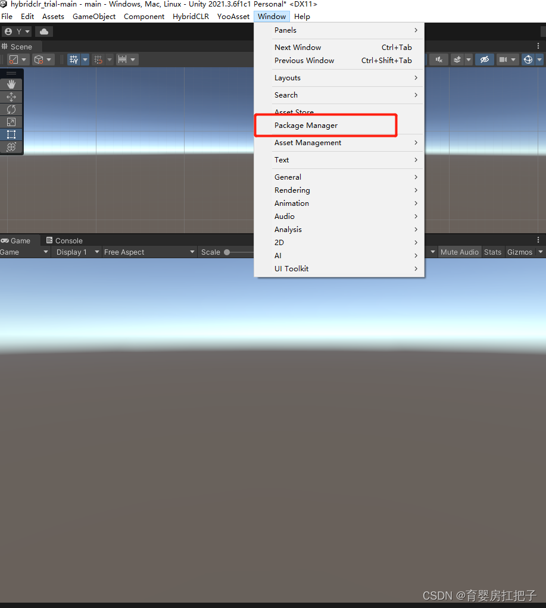Click the cloud services icon
The width and height of the screenshot is (546, 608).
[x=43, y=31]
